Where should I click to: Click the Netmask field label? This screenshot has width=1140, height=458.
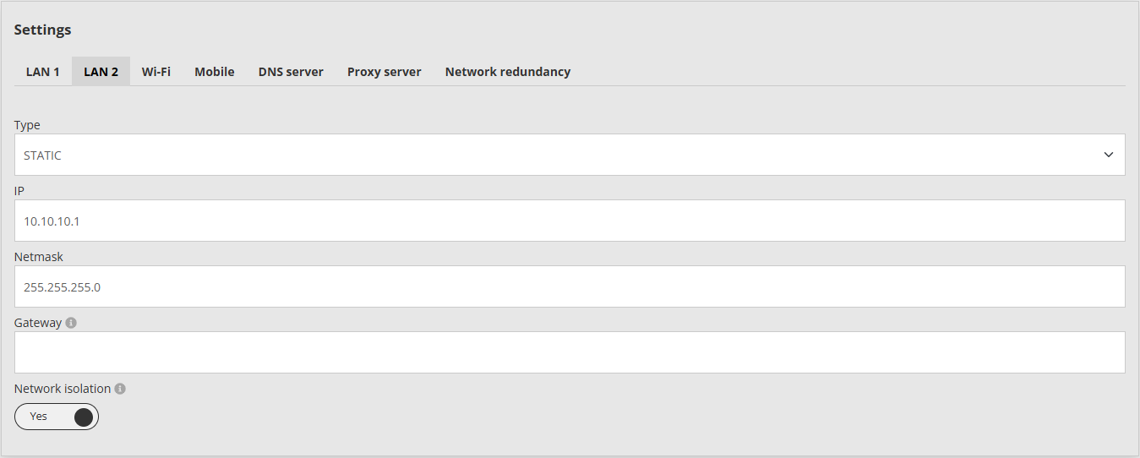[x=39, y=257]
